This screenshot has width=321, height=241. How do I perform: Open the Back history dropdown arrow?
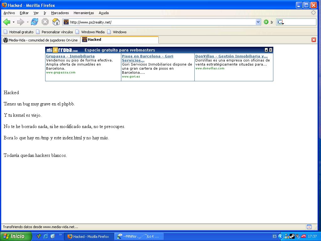[13, 22]
